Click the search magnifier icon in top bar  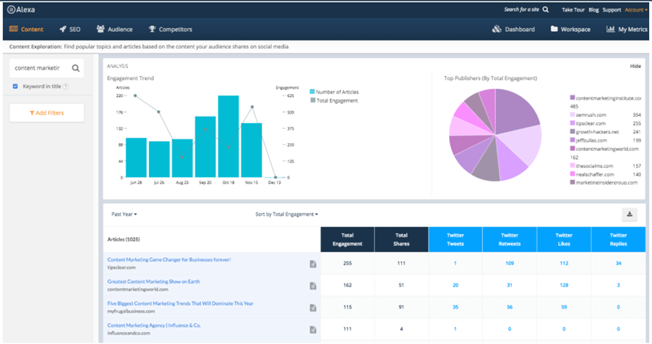pyautogui.click(x=546, y=10)
